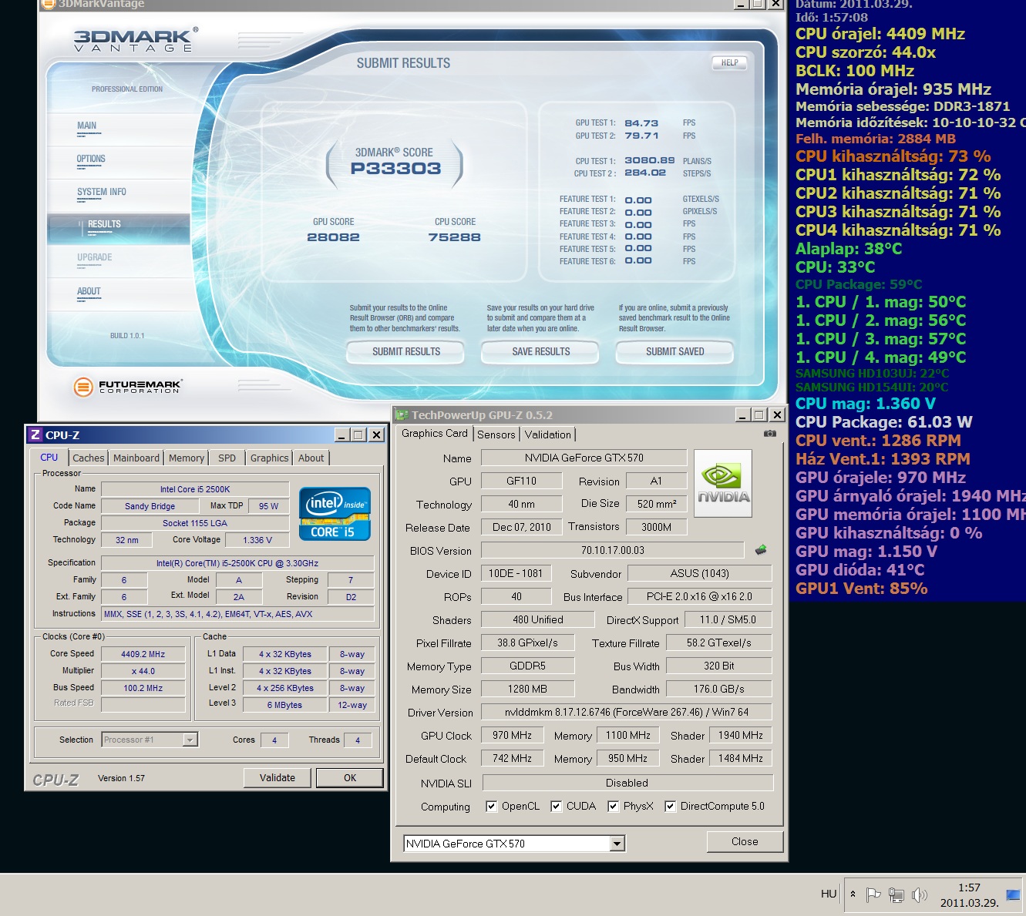The width and height of the screenshot is (1026, 916).
Task: Select the CPU tab in CPU-Z
Action: [x=49, y=457]
